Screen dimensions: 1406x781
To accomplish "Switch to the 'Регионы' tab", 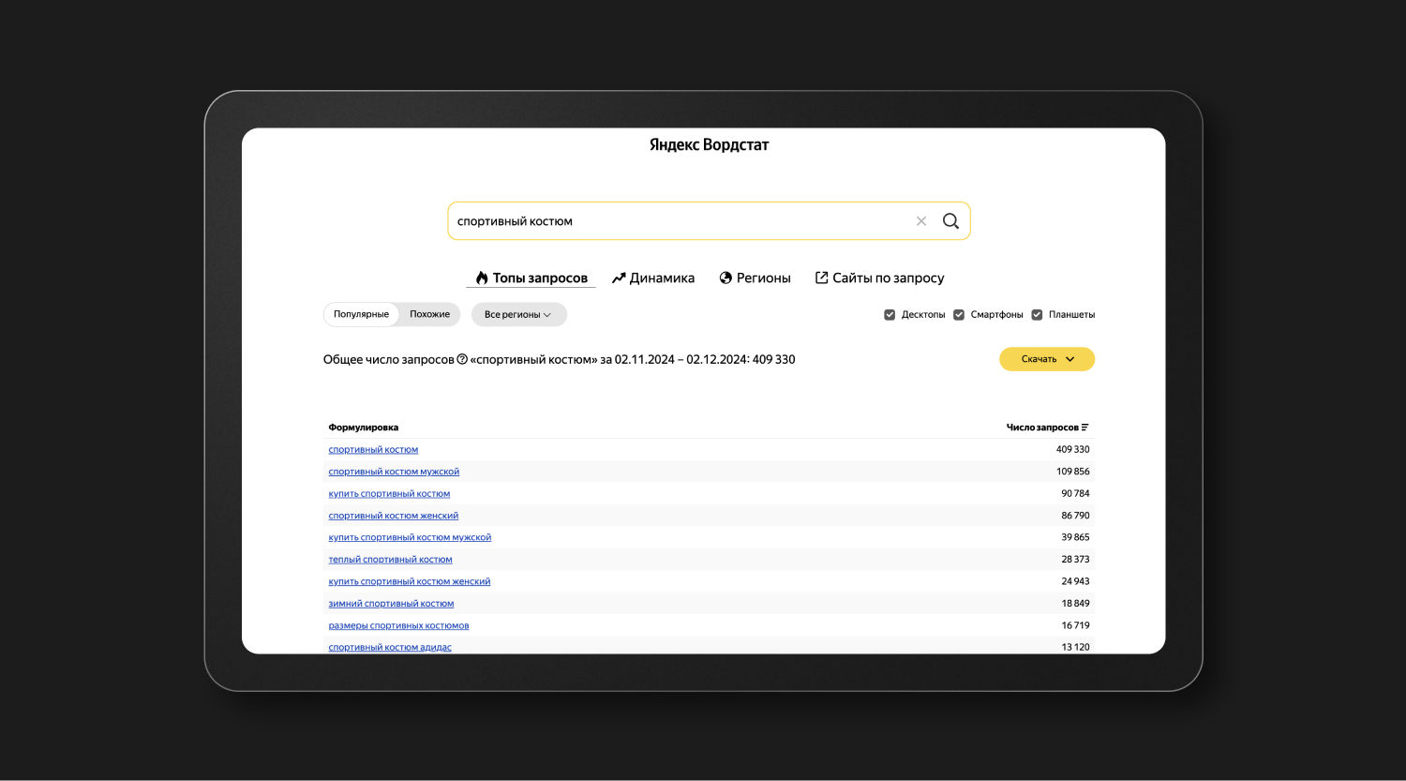I will tap(755, 278).
